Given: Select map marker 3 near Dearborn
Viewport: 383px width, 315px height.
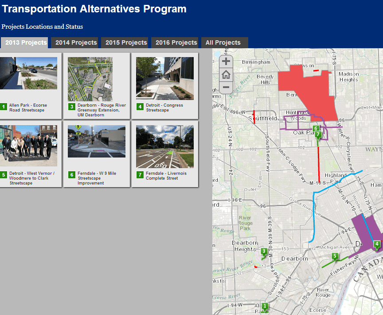Looking at the screenshot, I should (x=264, y=252).
